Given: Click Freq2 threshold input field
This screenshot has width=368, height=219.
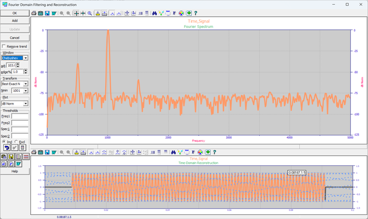Looking at the screenshot, I should 20,123.
